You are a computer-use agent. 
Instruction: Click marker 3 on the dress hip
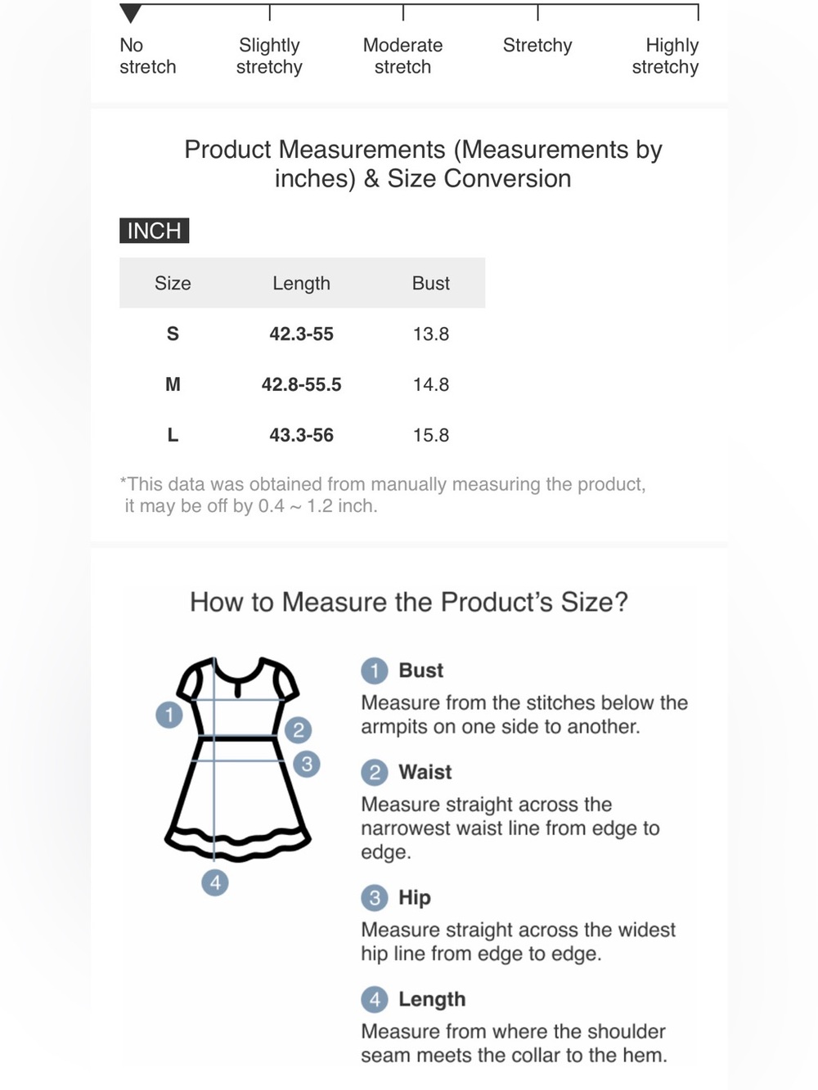307,764
